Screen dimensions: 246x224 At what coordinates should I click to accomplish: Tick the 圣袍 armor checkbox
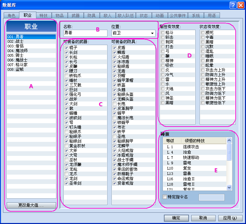pos(114,137)
